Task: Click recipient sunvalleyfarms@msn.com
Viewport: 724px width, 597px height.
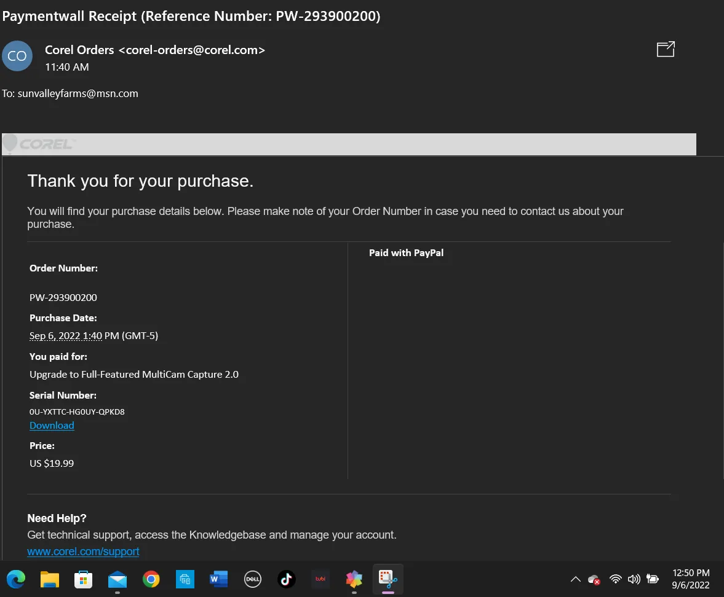Action: tap(78, 93)
